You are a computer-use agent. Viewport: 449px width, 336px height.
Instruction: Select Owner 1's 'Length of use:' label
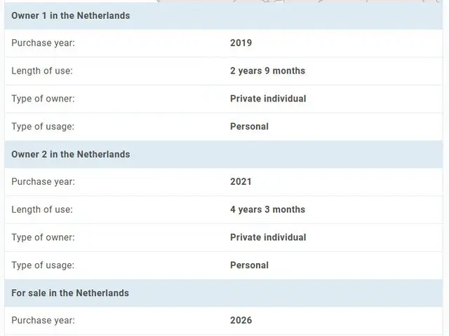(x=41, y=71)
